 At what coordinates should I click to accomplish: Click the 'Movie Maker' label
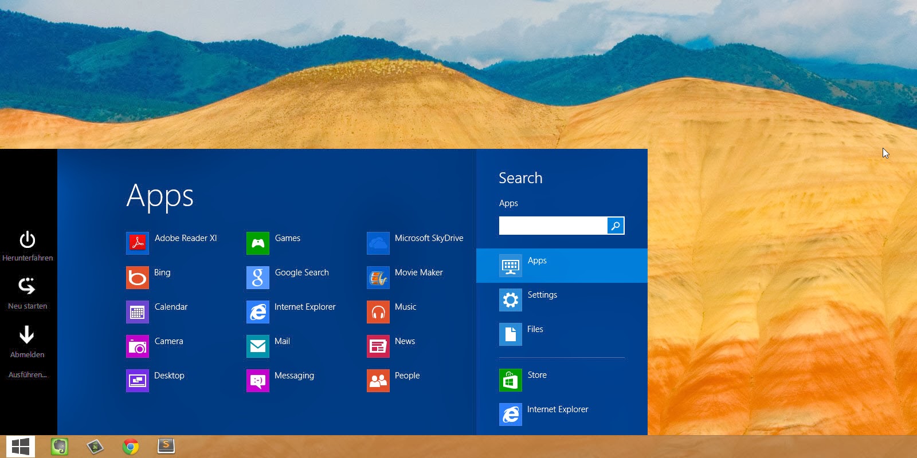pos(418,273)
